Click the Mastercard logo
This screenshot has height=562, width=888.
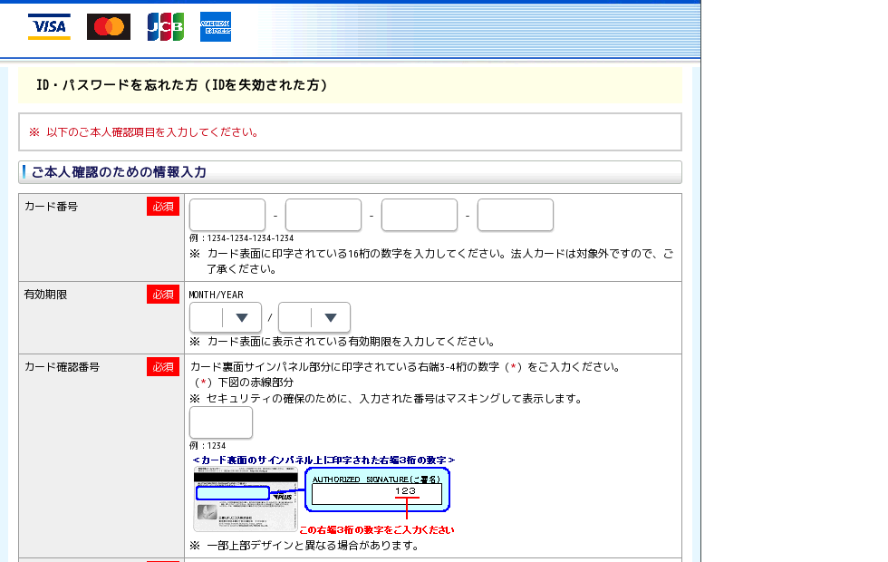(x=109, y=27)
